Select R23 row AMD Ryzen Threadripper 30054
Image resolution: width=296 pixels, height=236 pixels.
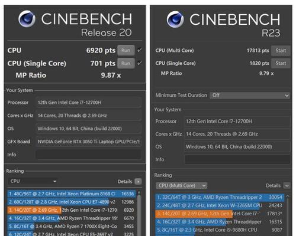pyautogui.click(x=220, y=198)
